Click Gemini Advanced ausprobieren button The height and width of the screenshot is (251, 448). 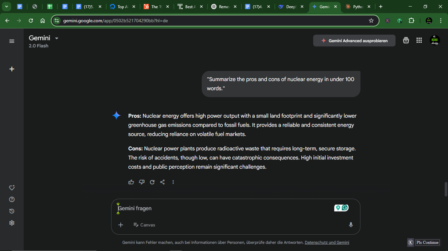tap(354, 41)
